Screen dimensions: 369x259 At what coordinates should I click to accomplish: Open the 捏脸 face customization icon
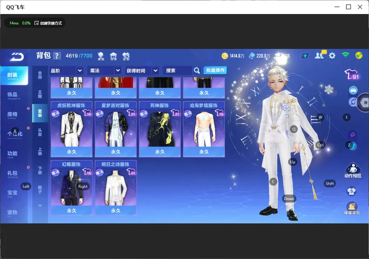[101, 56]
